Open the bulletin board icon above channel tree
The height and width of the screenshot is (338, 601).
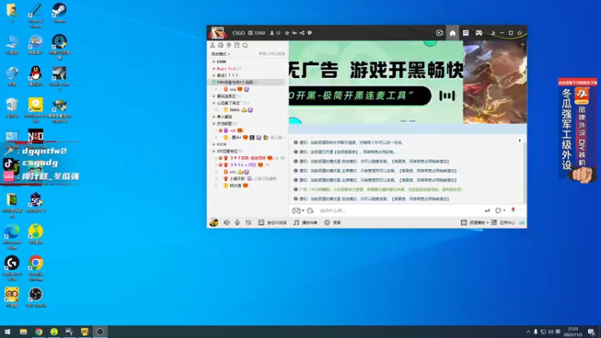[237, 45]
